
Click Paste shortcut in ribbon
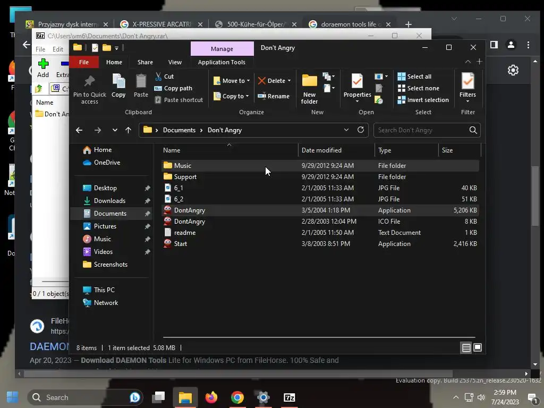point(178,100)
